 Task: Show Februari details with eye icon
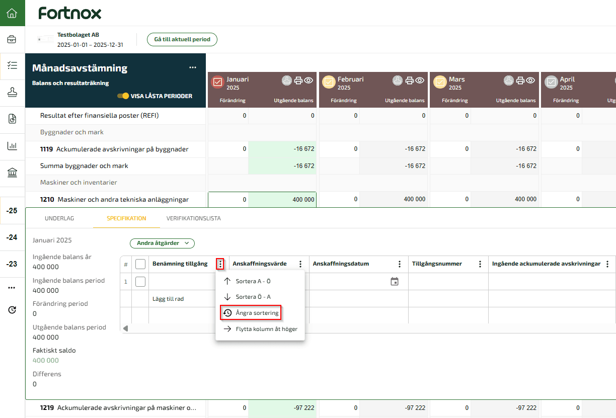pos(420,80)
